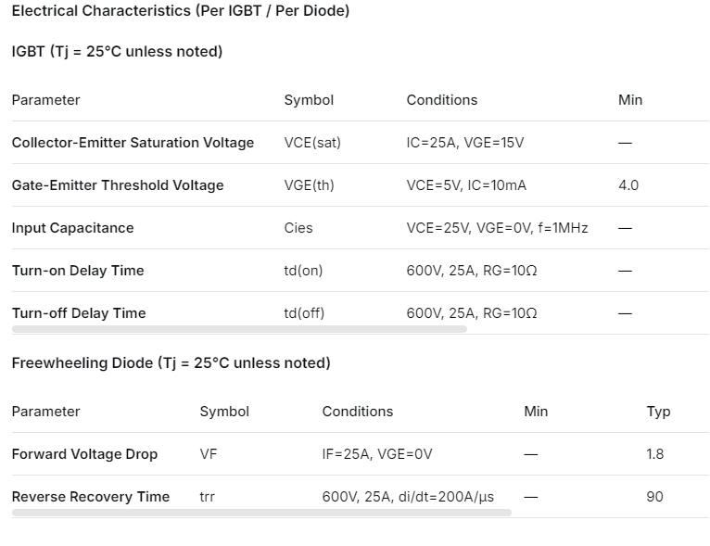
Task: Click the Typ column header
Action: click(x=658, y=412)
